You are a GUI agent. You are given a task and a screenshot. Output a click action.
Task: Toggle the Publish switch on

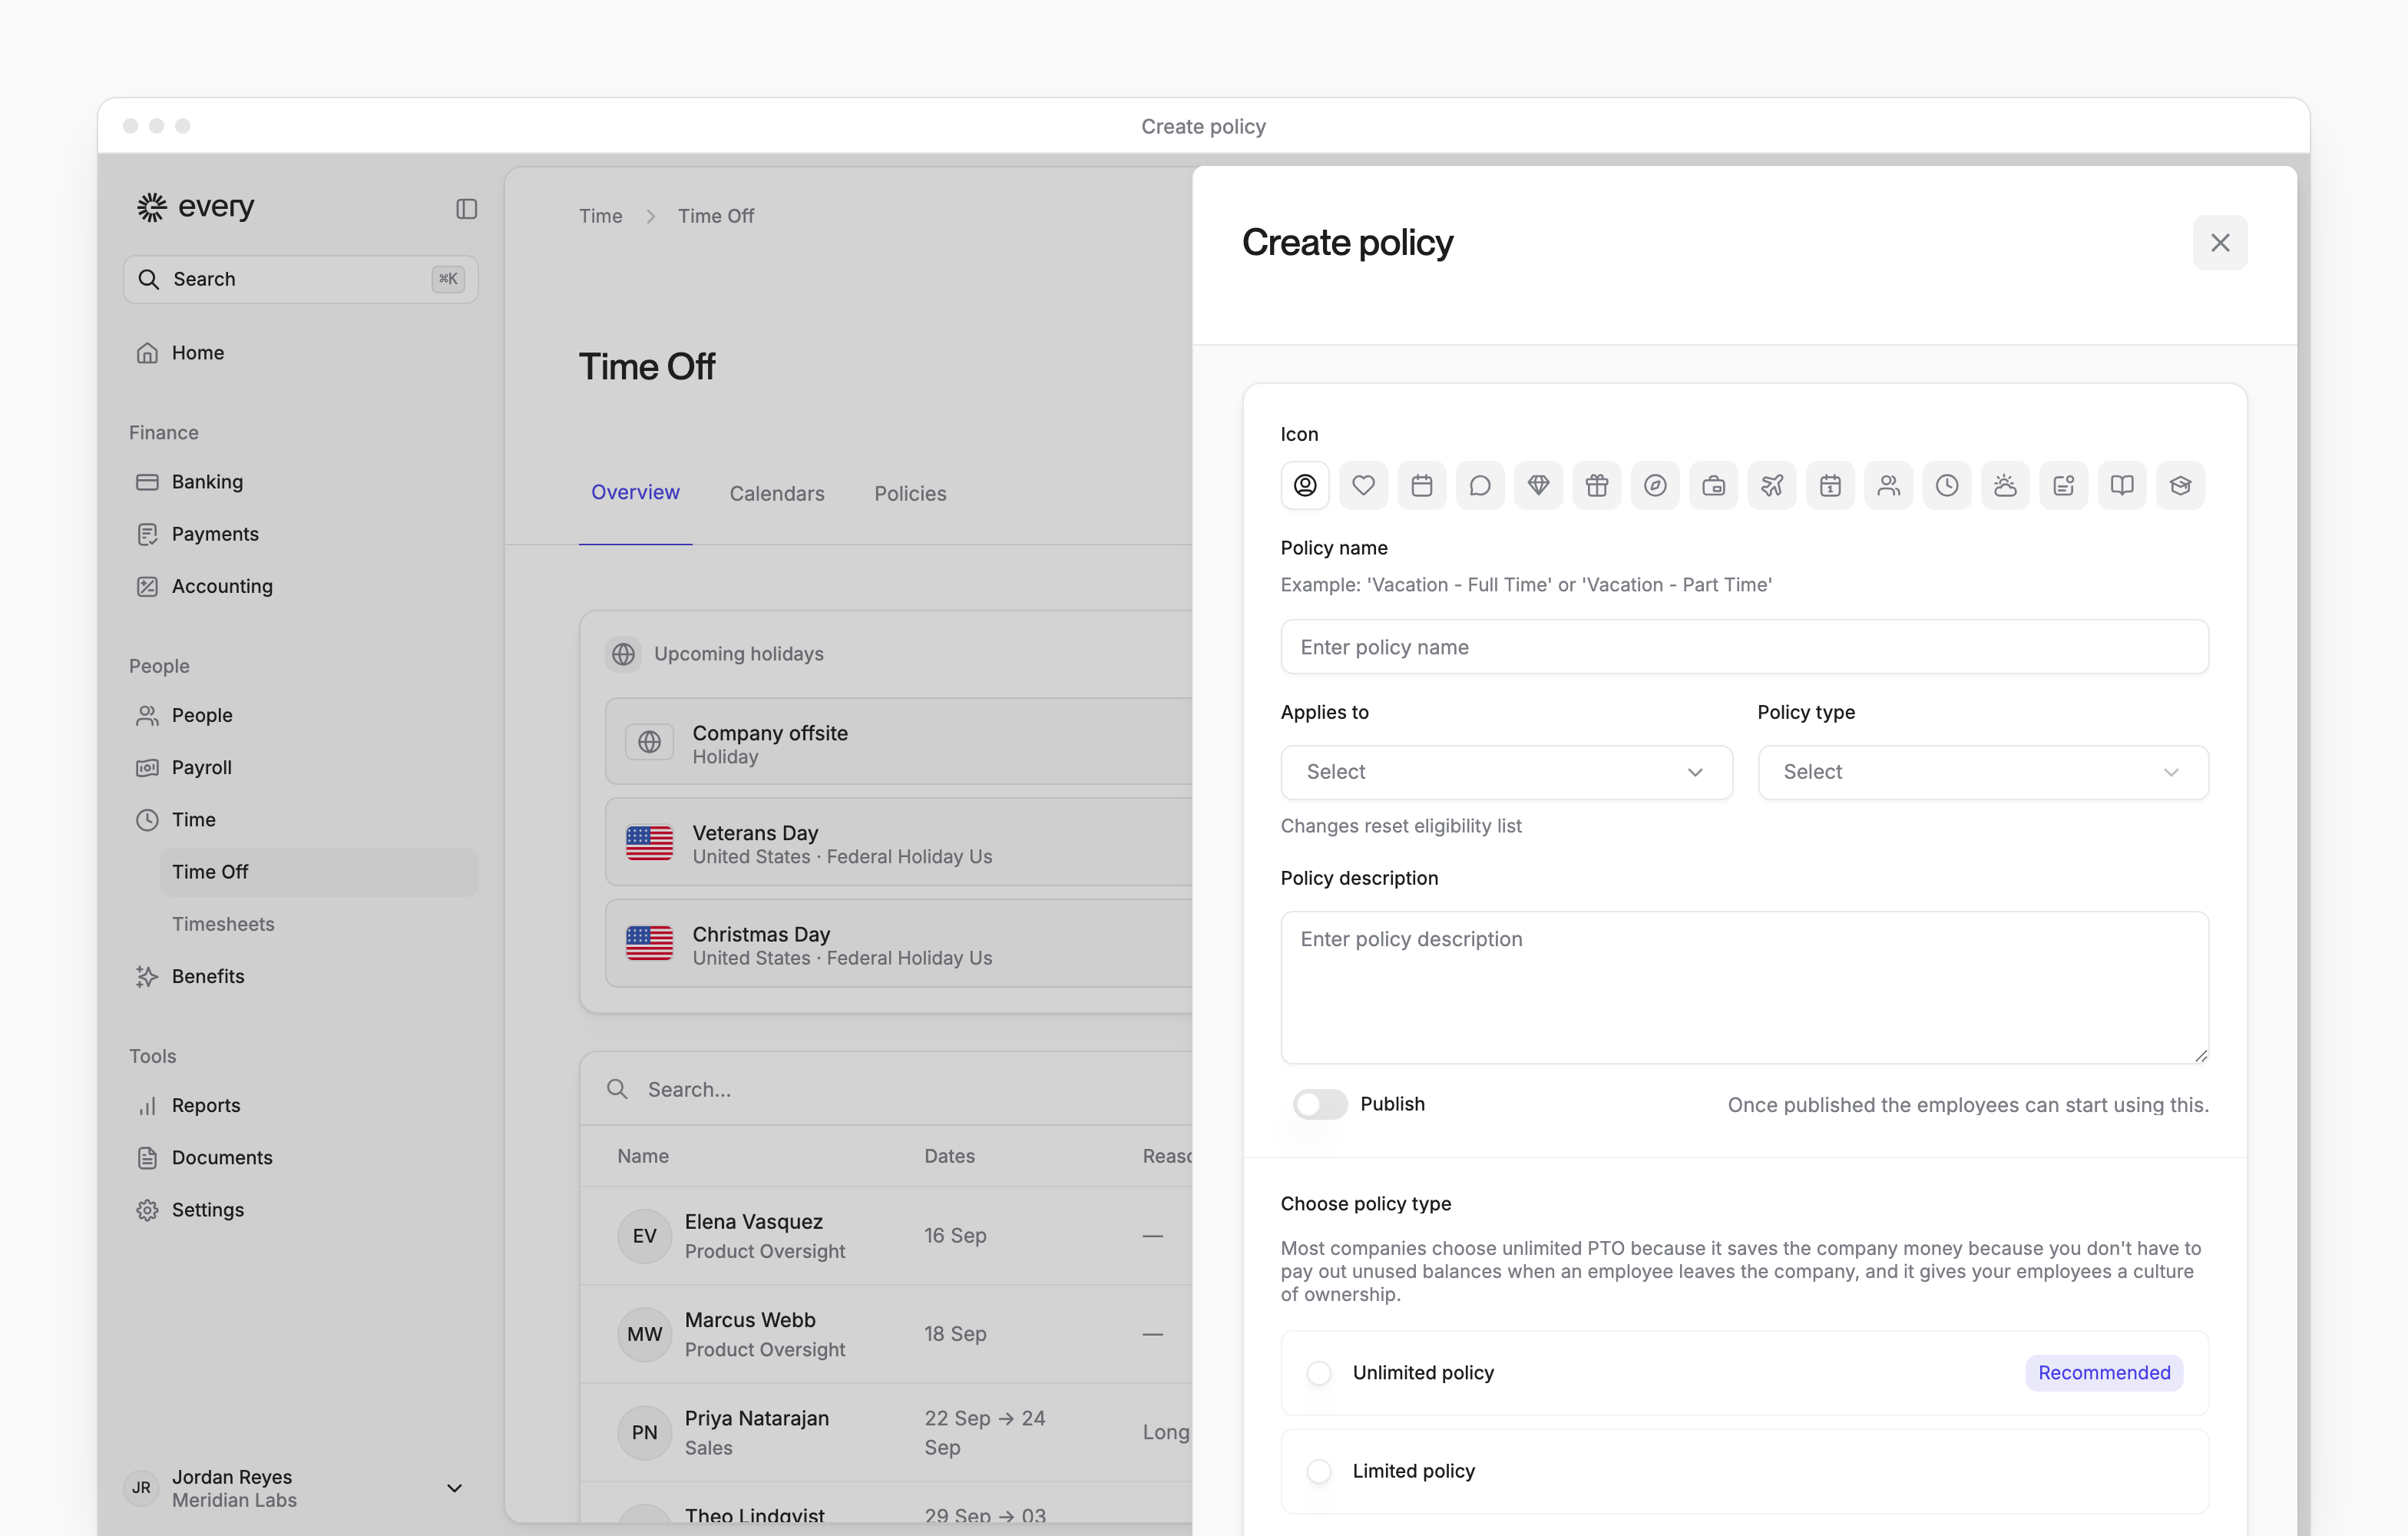[x=1320, y=1104]
